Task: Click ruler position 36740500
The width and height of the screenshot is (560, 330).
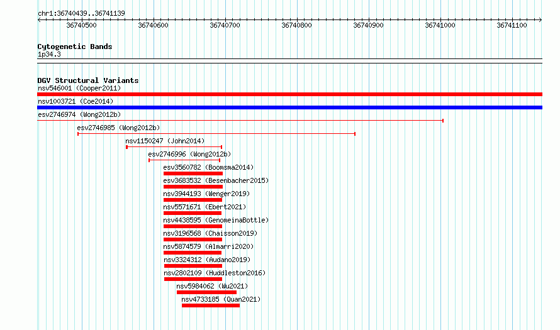Action: coord(81,25)
